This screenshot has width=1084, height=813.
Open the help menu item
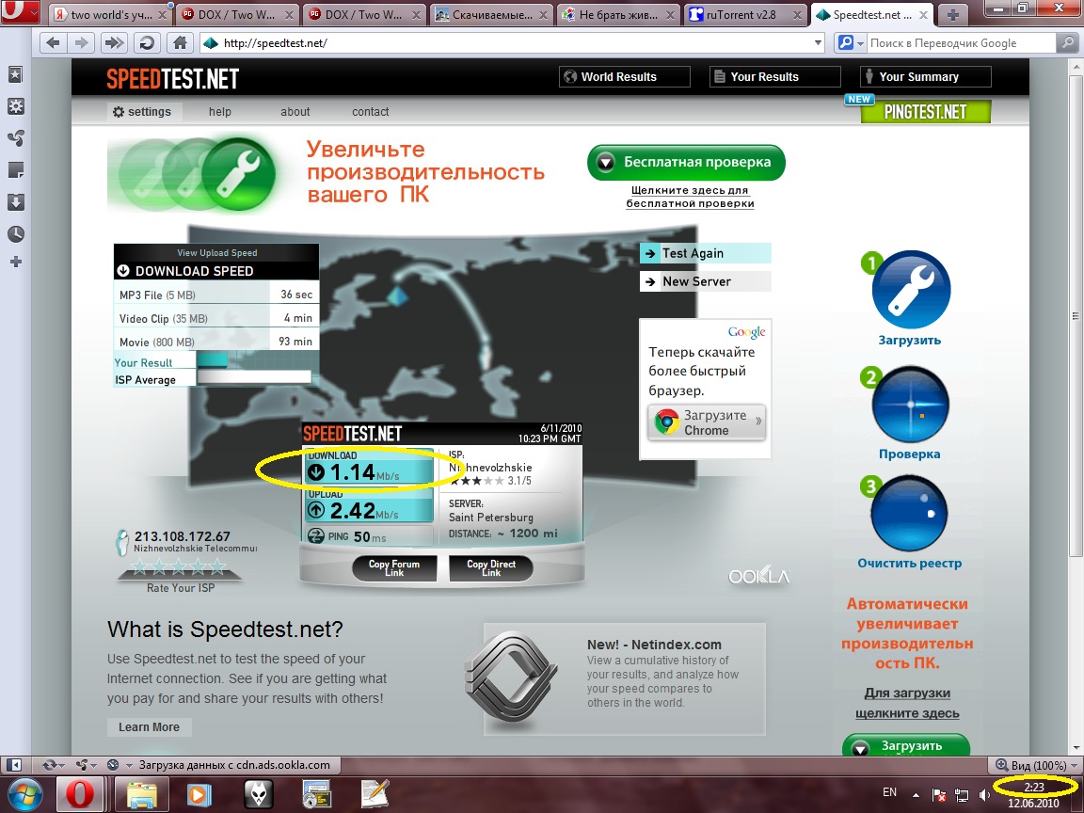[220, 111]
